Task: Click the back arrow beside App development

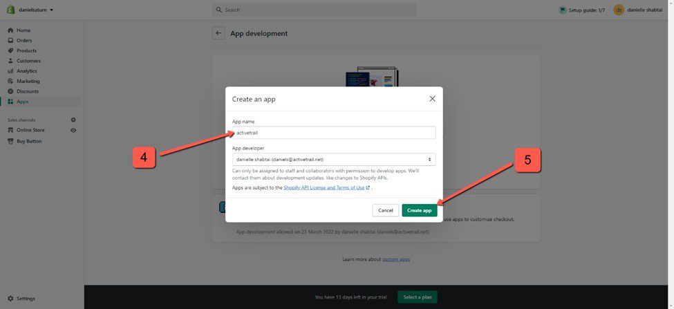Action: (218, 33)
